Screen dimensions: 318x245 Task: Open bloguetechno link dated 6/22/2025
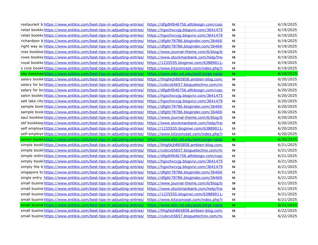coord(184,216)
